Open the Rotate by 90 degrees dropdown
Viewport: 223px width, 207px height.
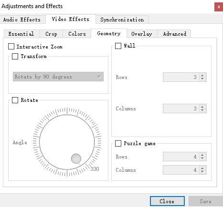click(x=58, y=77)
